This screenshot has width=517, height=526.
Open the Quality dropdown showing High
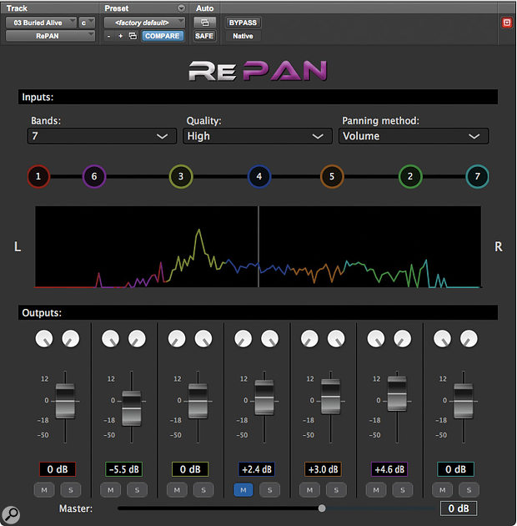click(x=258, y=136)
